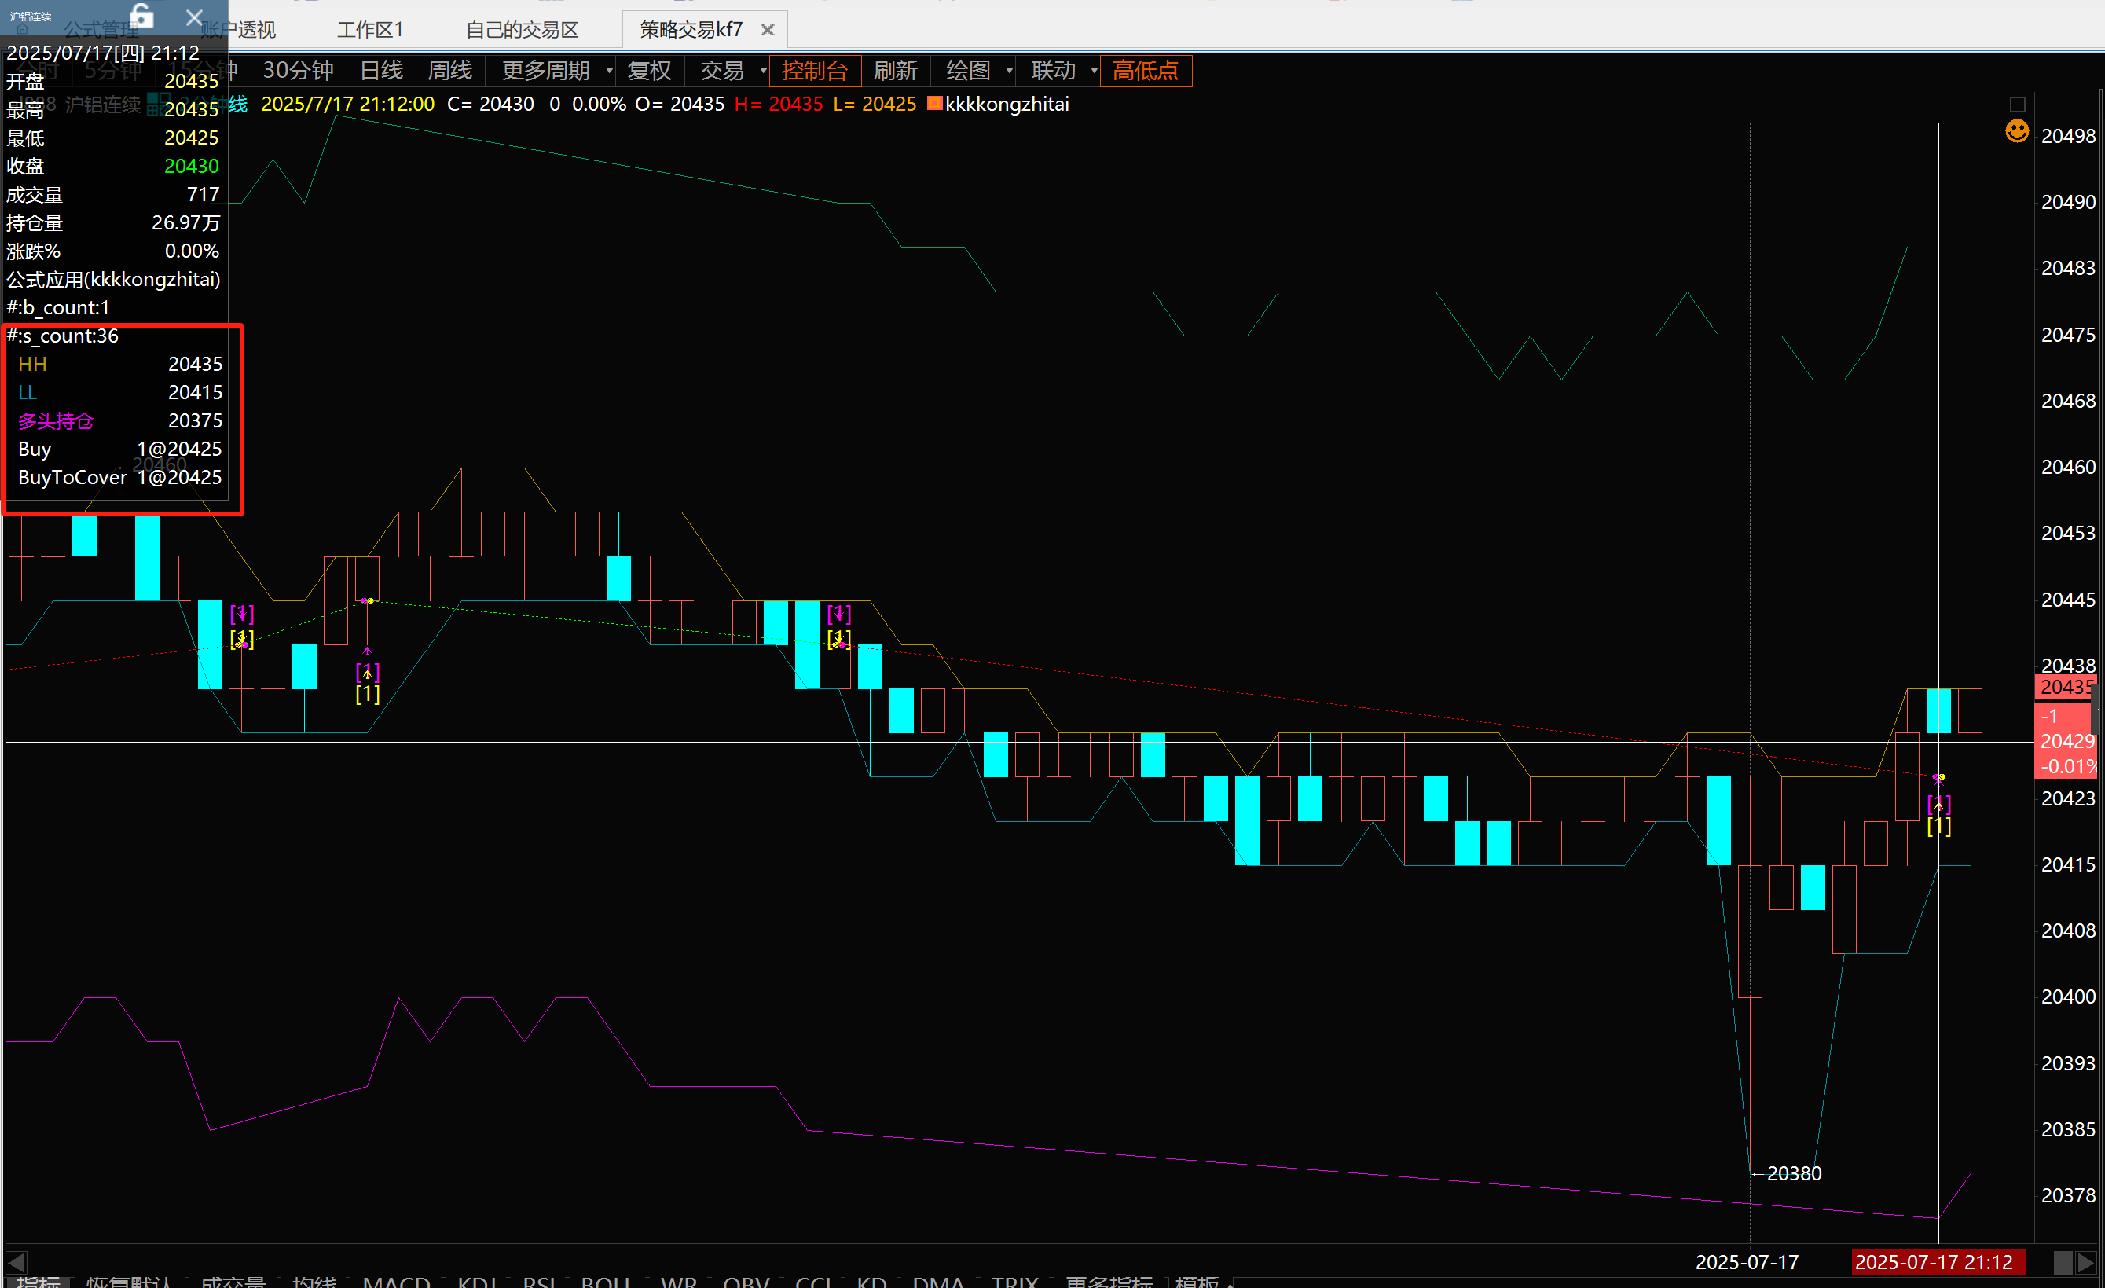
Task: Select the CCI indicator
Action: tap(813, 1281)
